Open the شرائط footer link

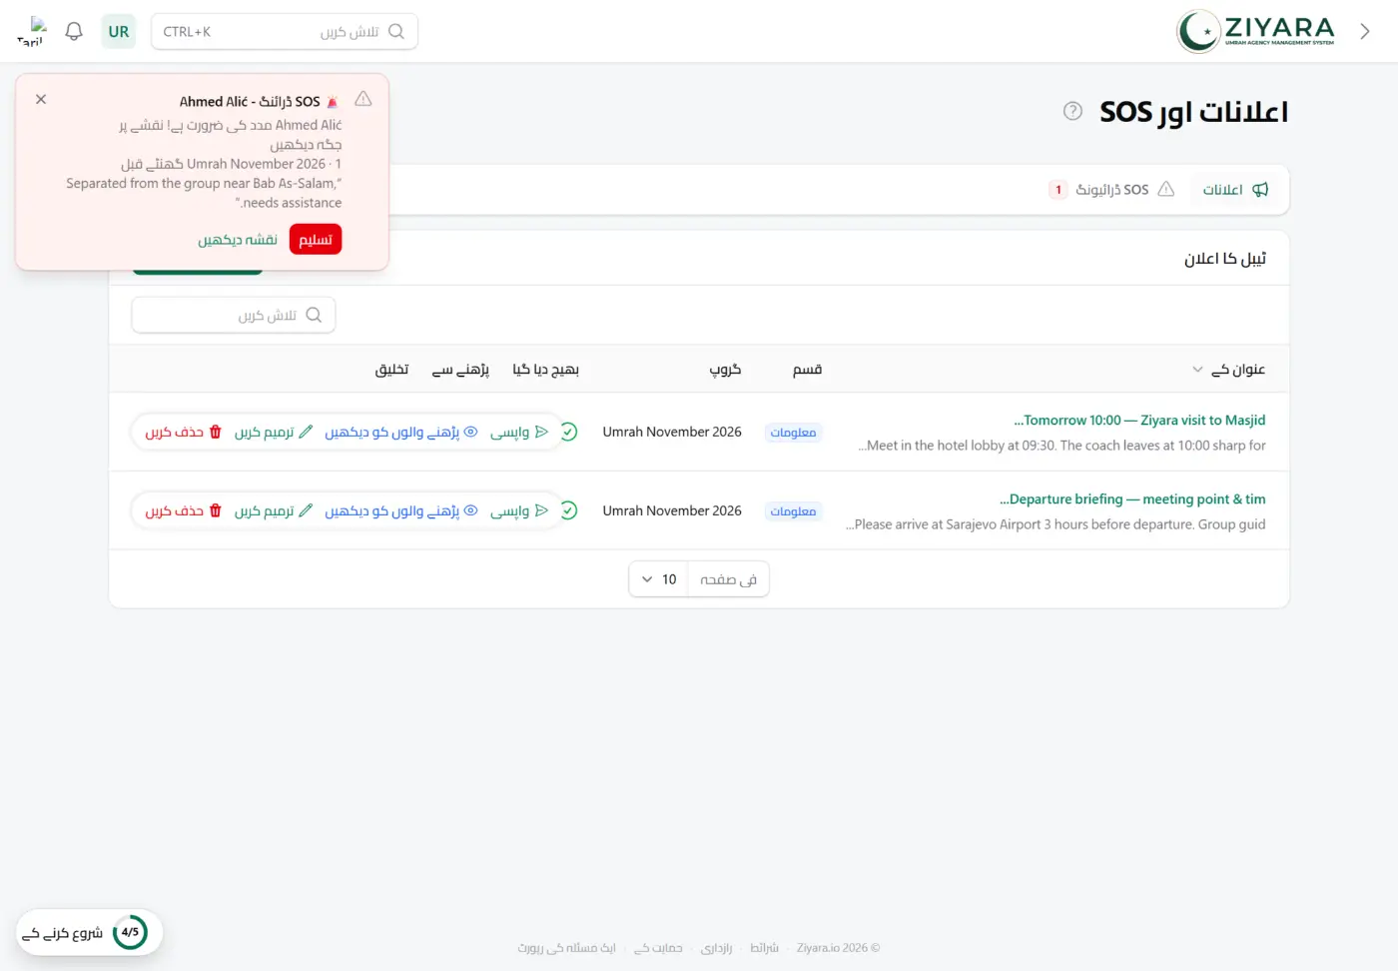point(764,948)
